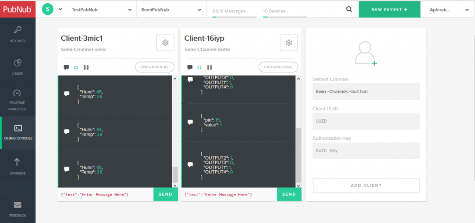Open Usage pie chart section
Screen dimensions: 475x223
[18, 67]
